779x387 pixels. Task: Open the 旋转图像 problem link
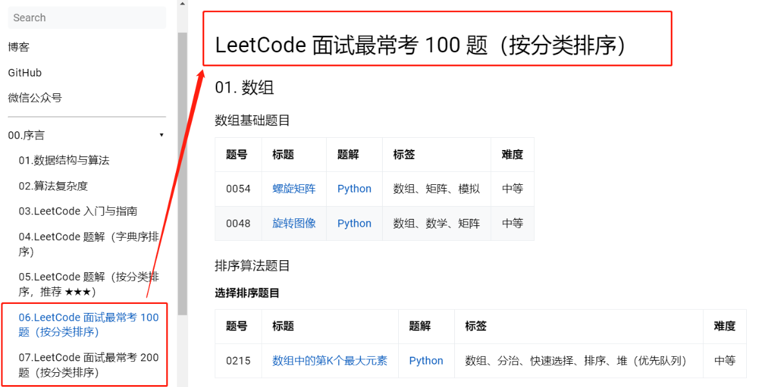coord(294,223)
